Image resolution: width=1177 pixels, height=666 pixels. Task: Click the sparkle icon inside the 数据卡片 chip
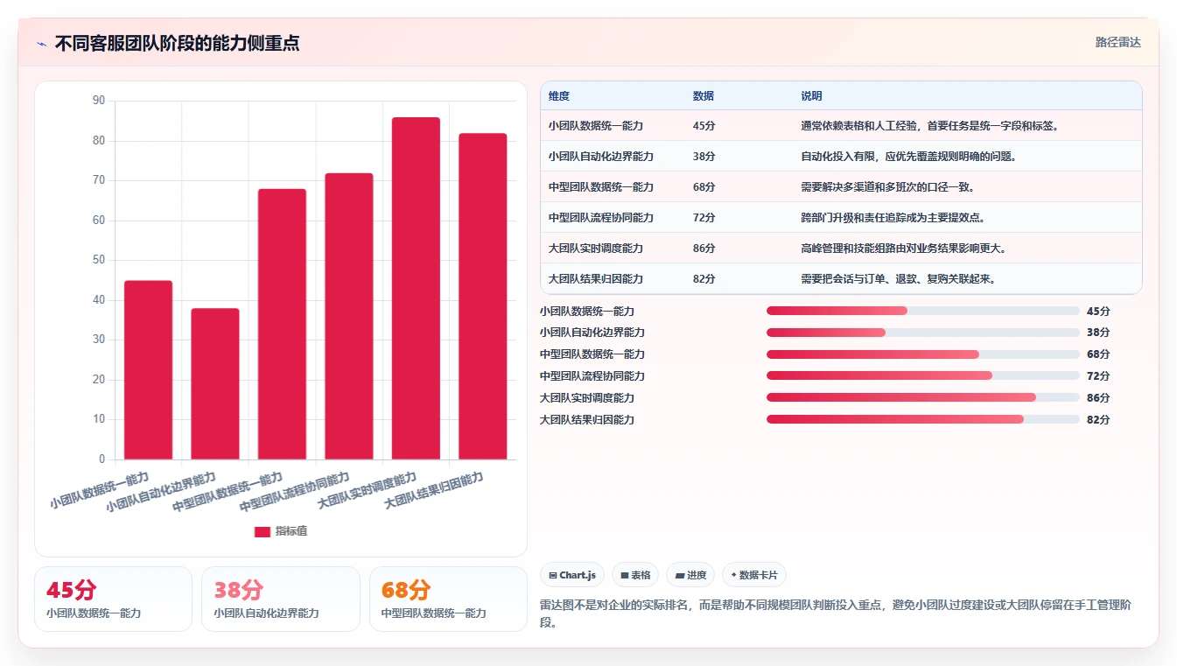coord(733,575)
